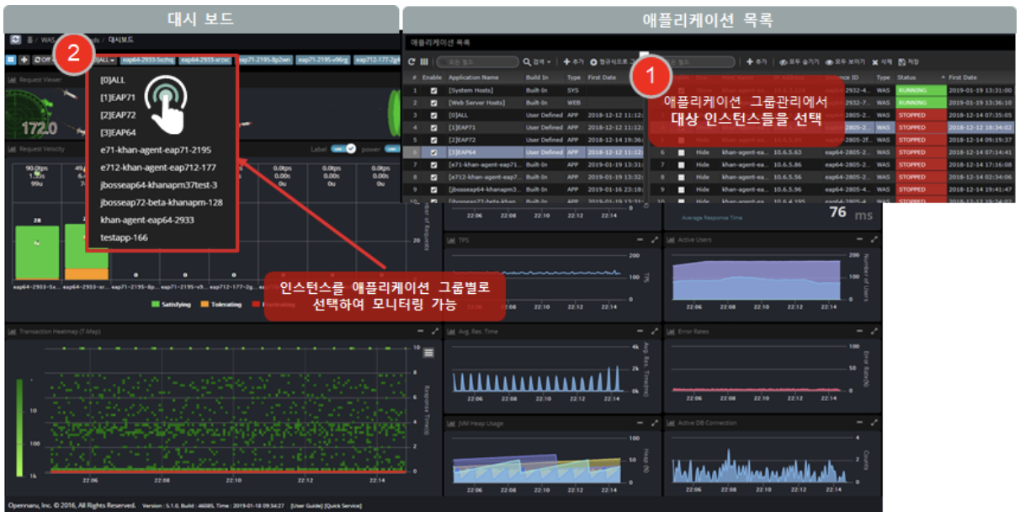Toggle the Label switch in Request Velocity
This screenshot has height=517, width=1020.
click(340, 148)
